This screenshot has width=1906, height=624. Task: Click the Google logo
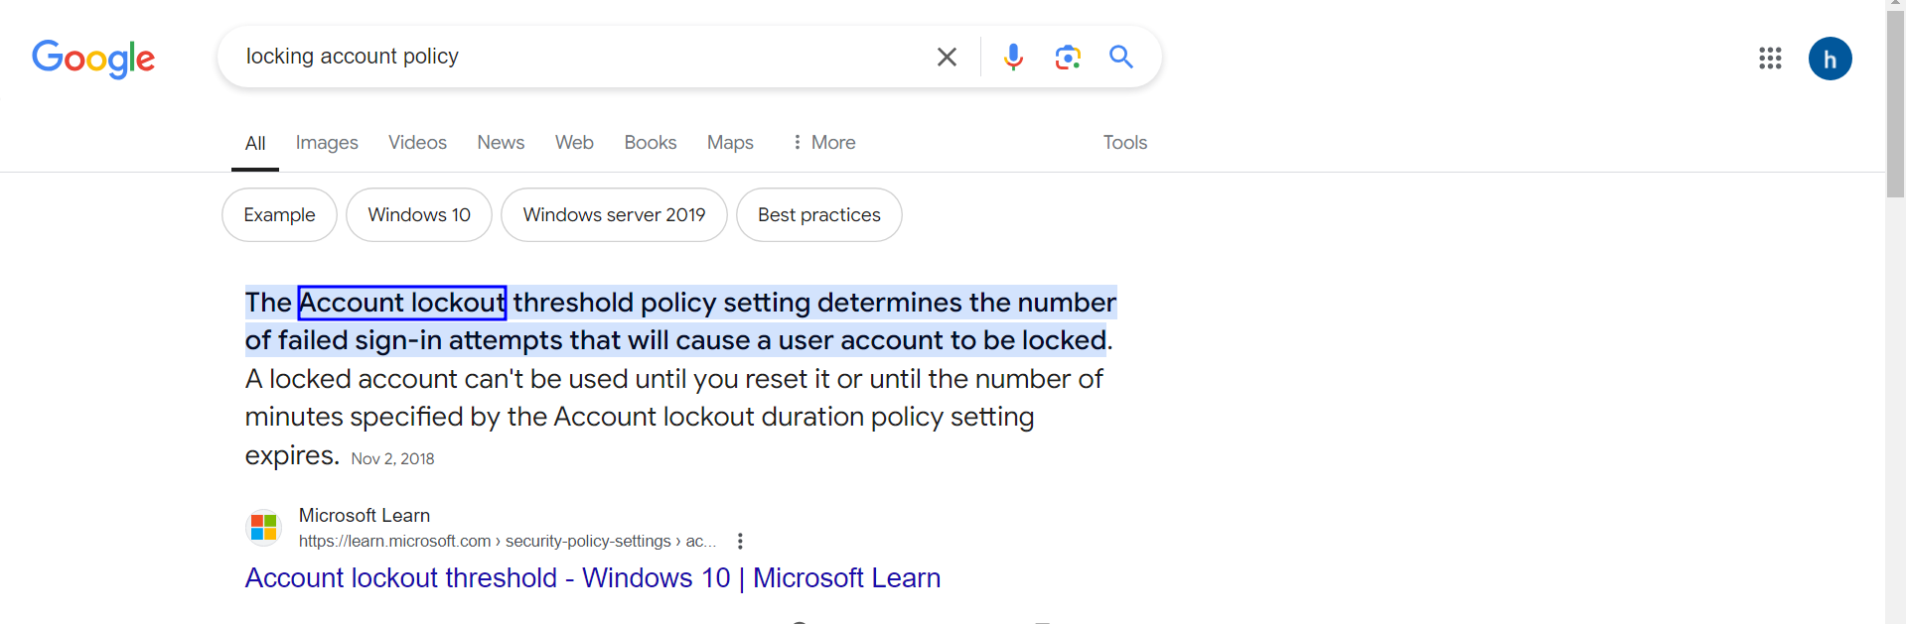click(93, 59)
